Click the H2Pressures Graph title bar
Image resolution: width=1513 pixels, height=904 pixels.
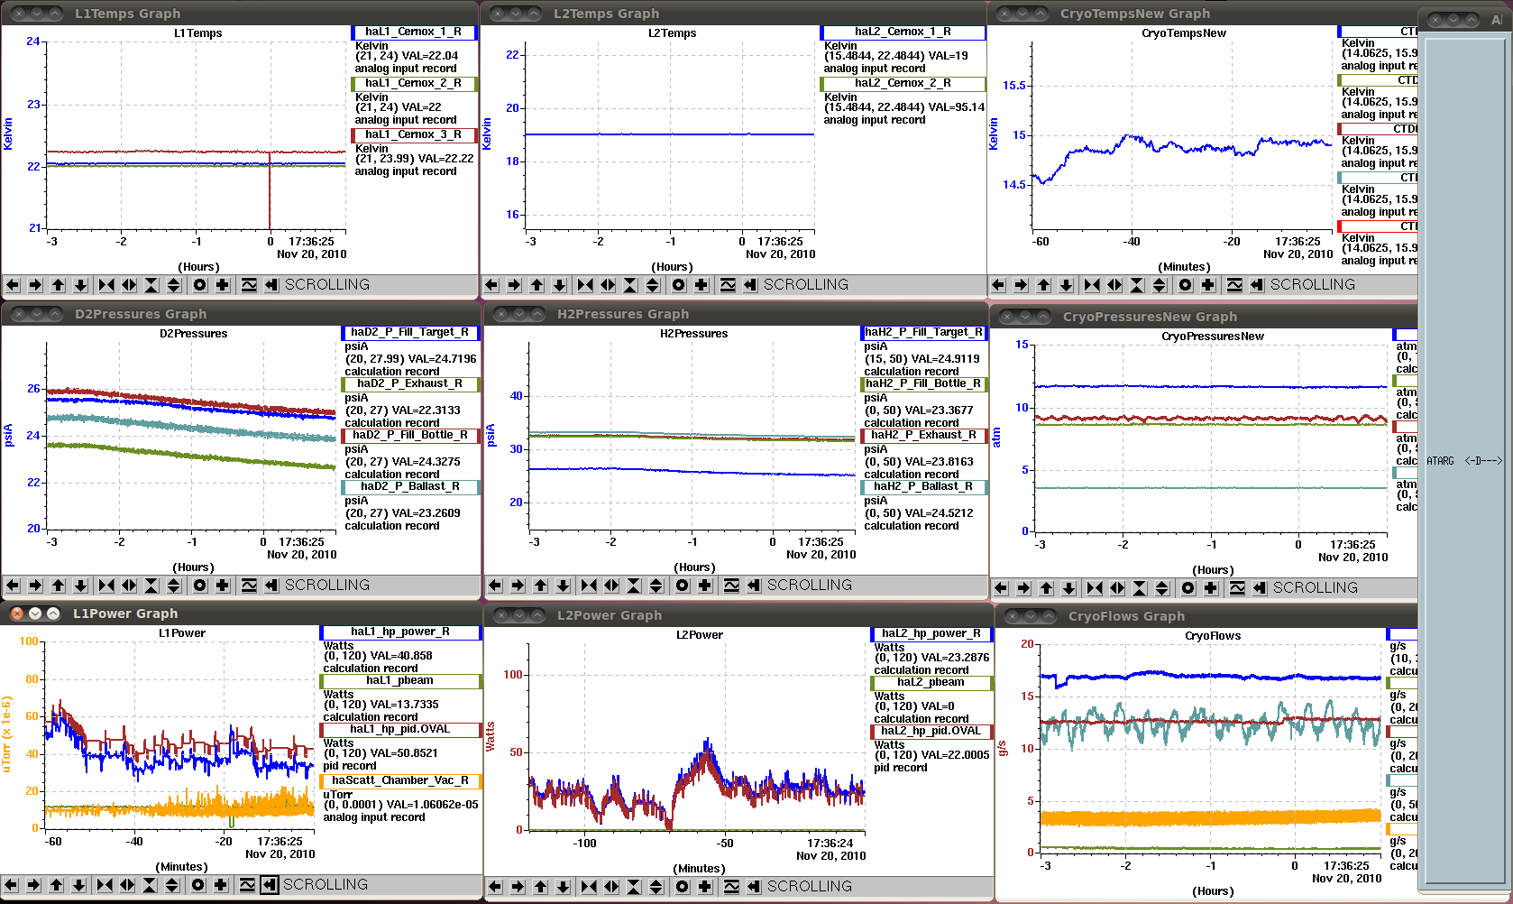coord(737,314)
